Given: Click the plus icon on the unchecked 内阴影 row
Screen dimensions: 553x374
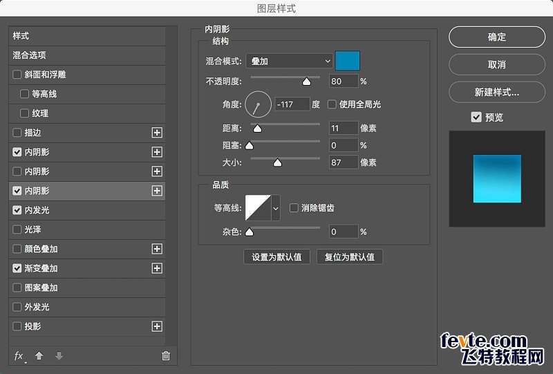Looking at the screenshot, I should pos(157,171).
